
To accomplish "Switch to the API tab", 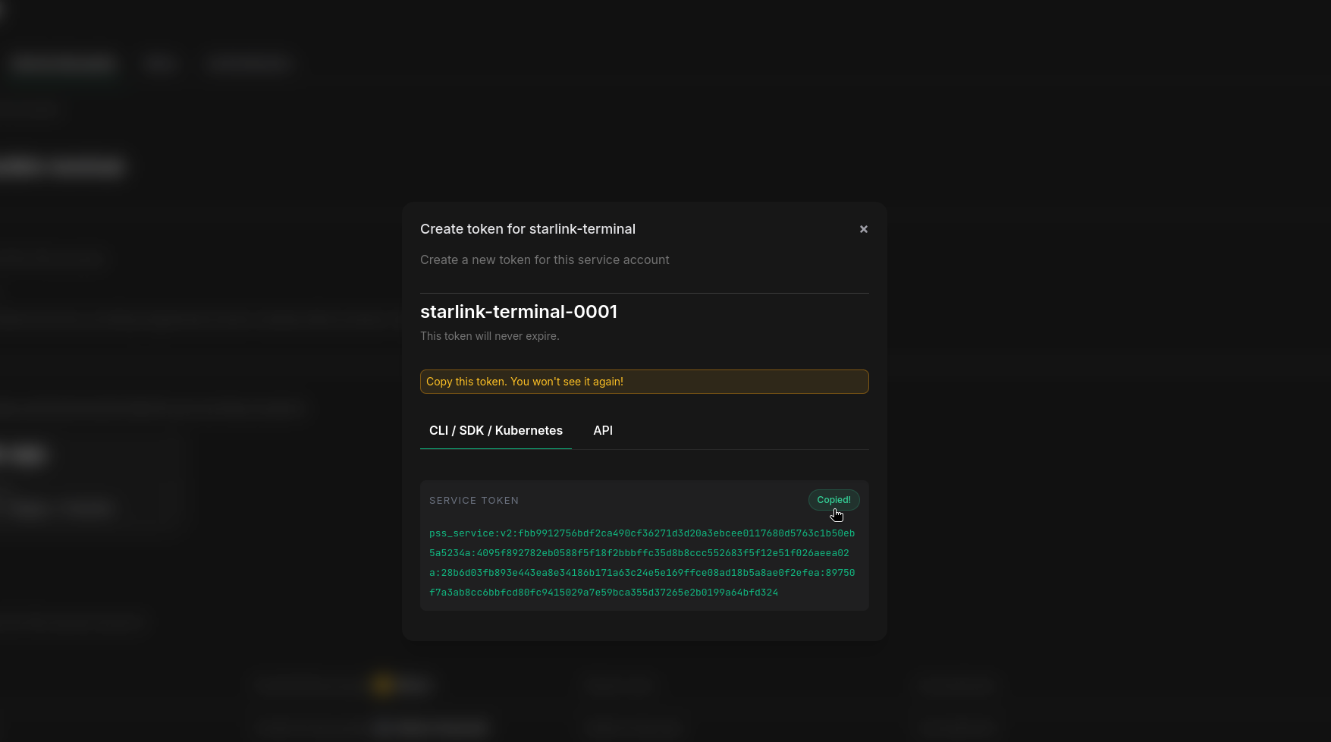I will 602,430.
